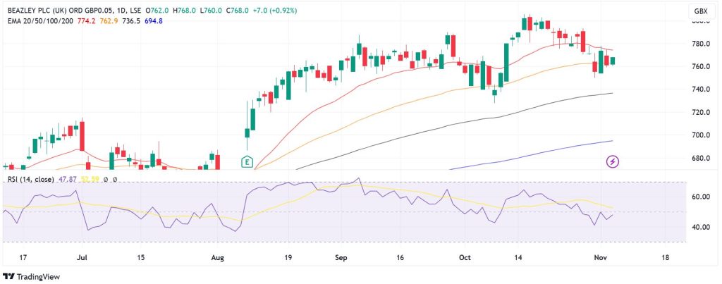Click the 'Aug' date axis label
Image resolution: width=722 pixels, height=284 pixels.
(217, 257)
